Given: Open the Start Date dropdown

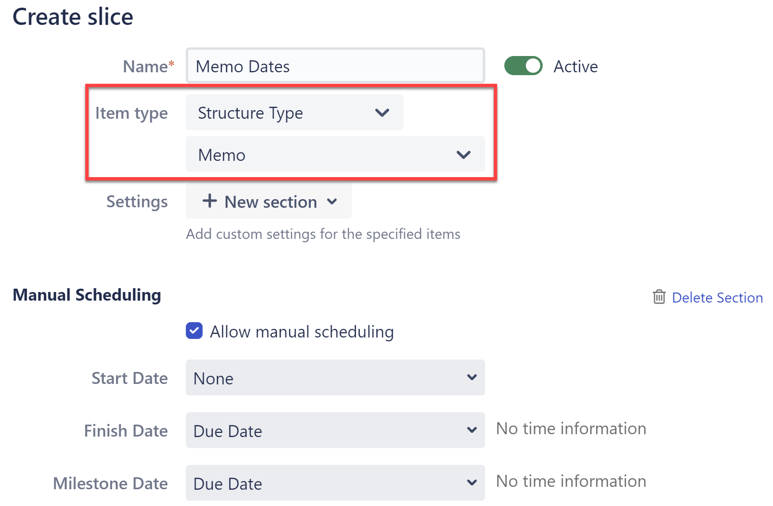Looking at the screenshot, I should [335, 378].
